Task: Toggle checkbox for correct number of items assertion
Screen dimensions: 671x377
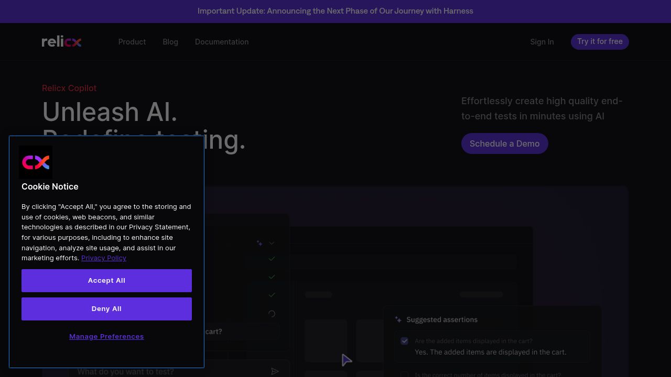Action: click(405, 374)
